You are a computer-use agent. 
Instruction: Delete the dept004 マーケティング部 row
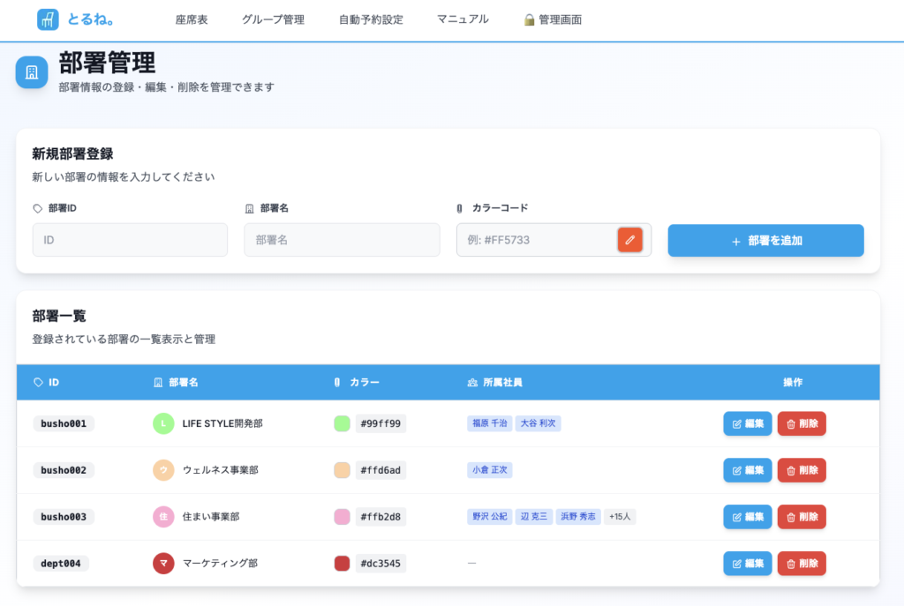802,563
